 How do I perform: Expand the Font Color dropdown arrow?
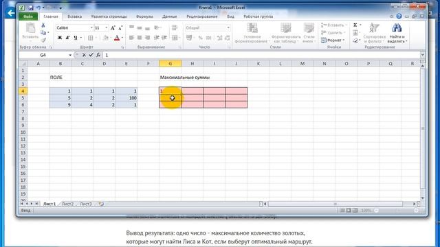pos(122,38)
